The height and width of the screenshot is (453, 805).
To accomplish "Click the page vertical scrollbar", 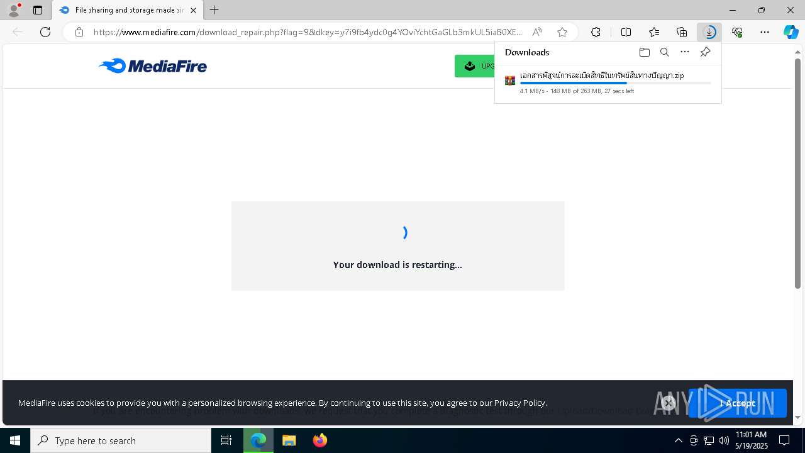I will [x=798, y=173].
